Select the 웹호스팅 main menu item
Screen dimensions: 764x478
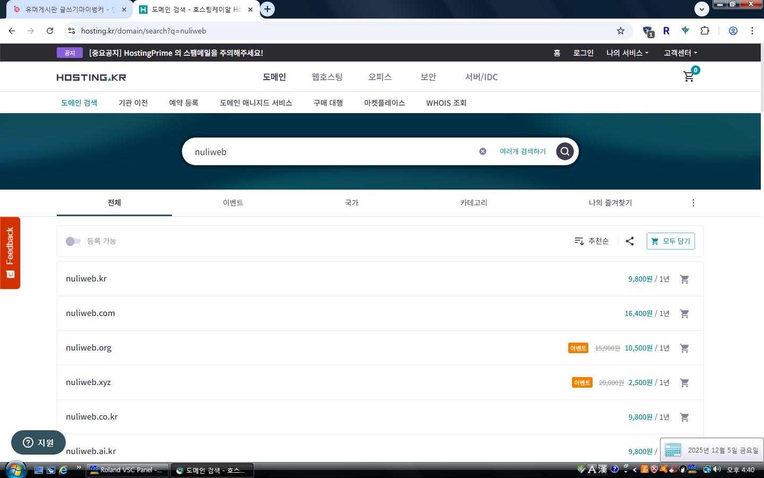click(327, 77)
